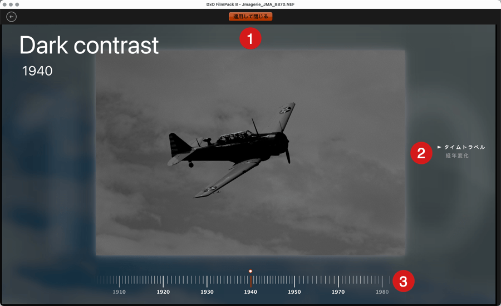Screen dimensions: 501x306
Task: Click the white timeline handle dot
Action: coord(250,271)
